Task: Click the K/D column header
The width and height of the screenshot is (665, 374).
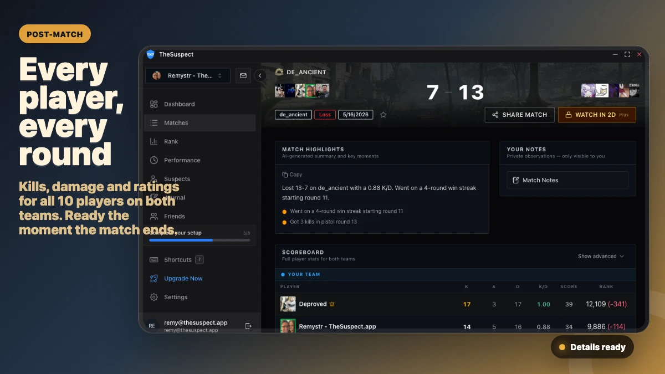Action: point(544,287)
